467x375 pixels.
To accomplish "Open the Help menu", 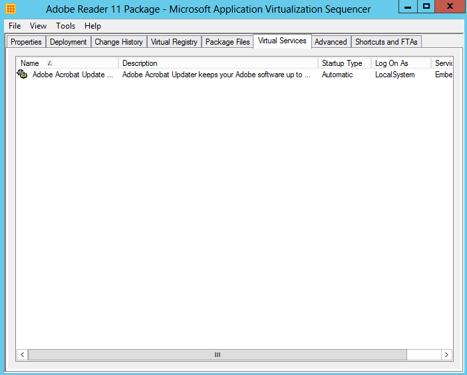I will (92, 26).
